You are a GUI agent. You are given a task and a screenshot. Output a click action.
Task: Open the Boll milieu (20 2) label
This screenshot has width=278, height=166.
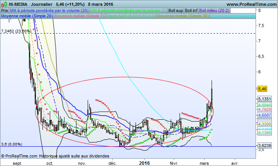(x=214, y=10)
